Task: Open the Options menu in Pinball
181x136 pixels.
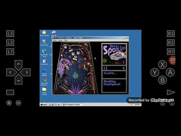Action: click(x=61, y=40)
